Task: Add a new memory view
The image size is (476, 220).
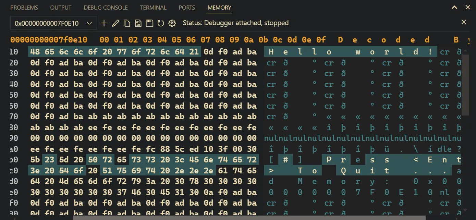Action: click(104, 23)
